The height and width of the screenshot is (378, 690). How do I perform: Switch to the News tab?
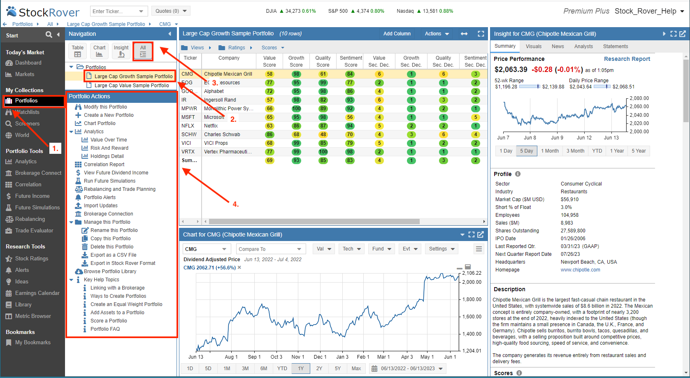point(558,46)
